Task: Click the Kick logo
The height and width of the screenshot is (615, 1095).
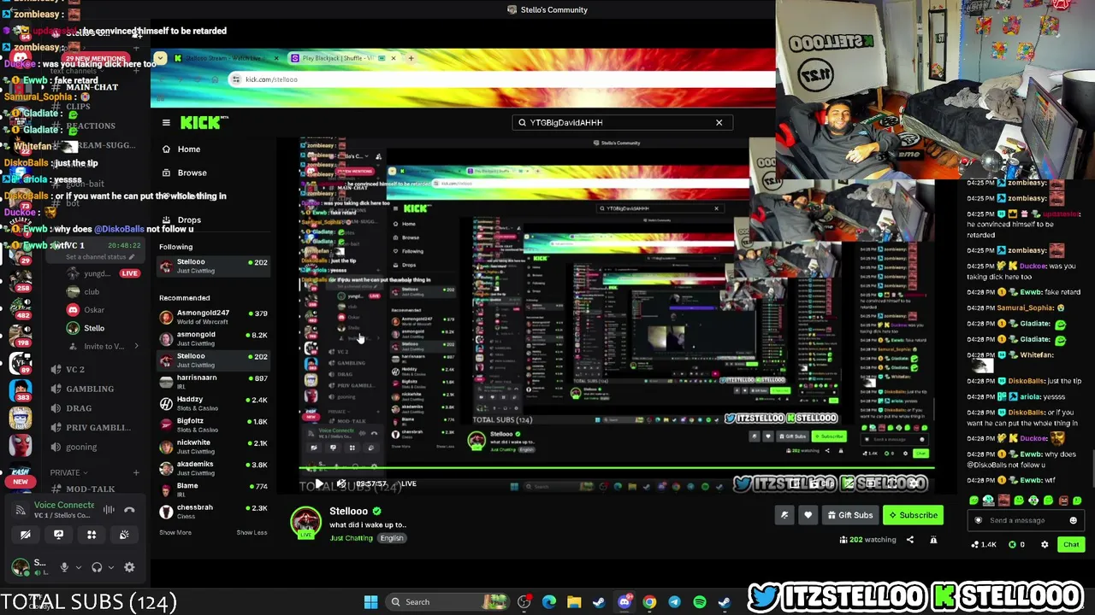Action: 201,122
